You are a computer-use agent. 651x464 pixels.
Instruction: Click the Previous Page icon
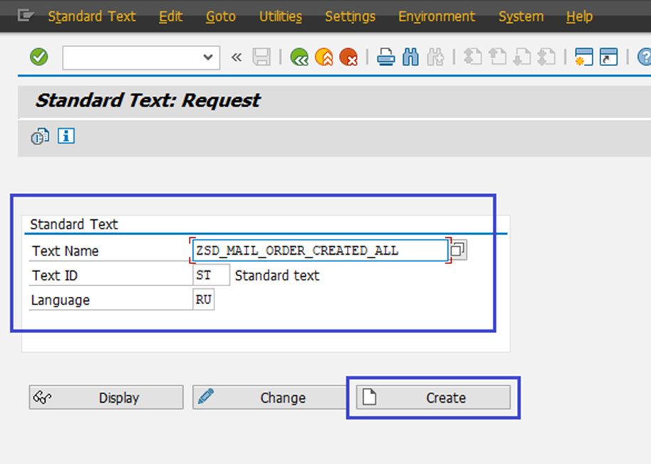pos(497,57)
